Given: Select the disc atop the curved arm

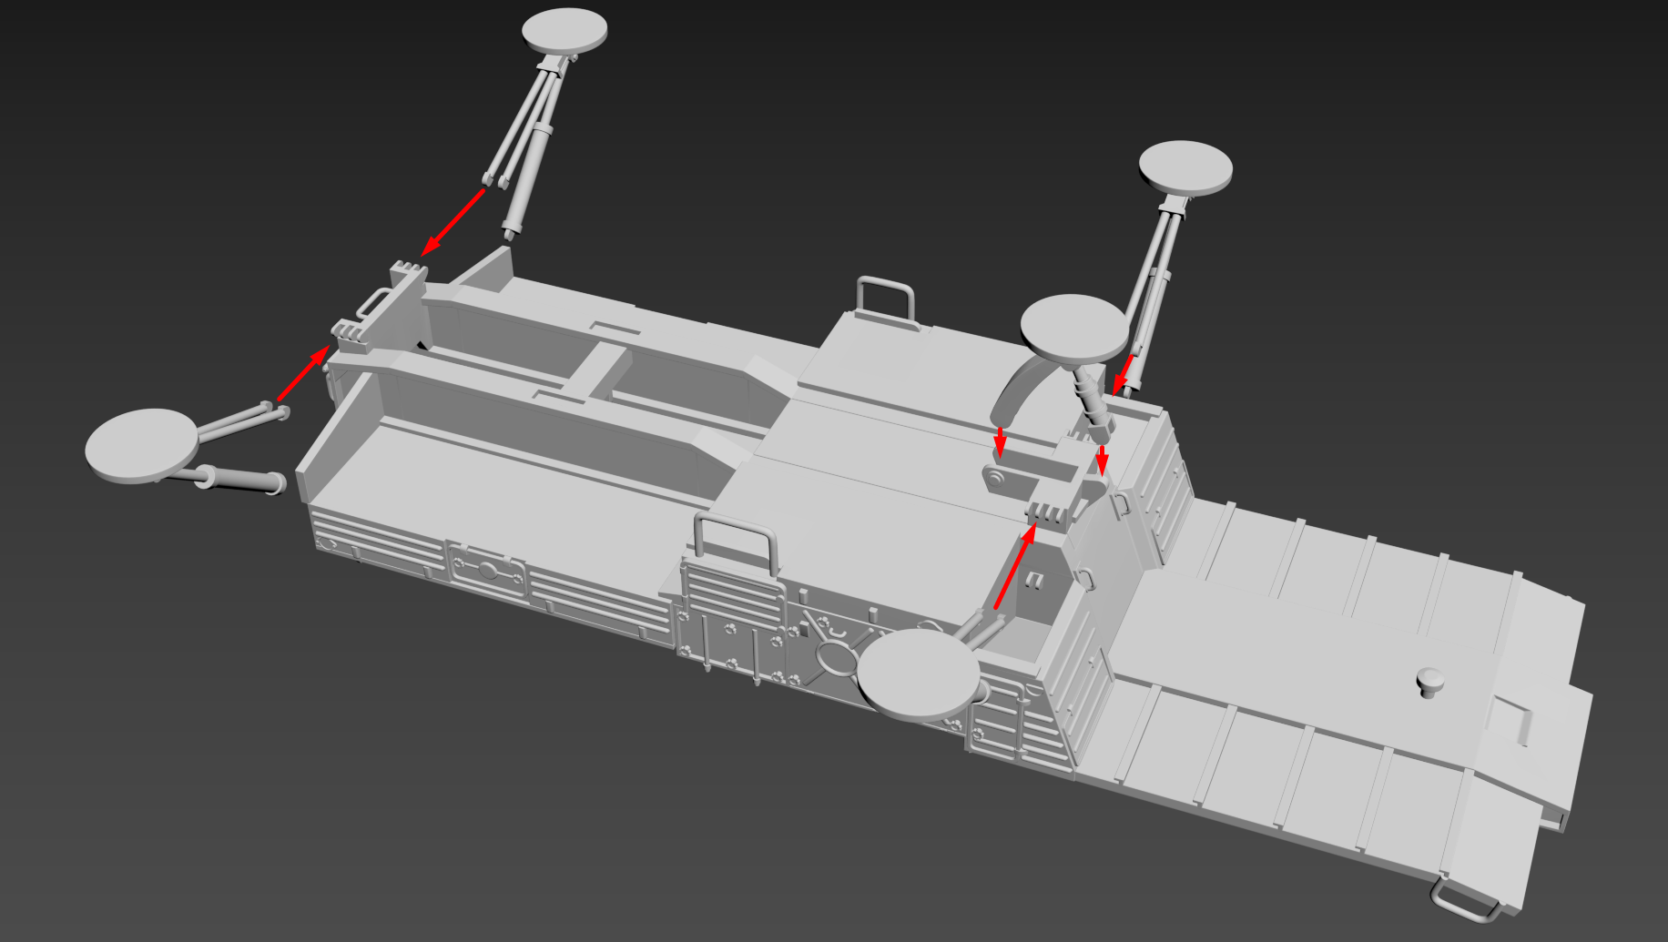Looking at the screenshot, I should (1073, 328).
